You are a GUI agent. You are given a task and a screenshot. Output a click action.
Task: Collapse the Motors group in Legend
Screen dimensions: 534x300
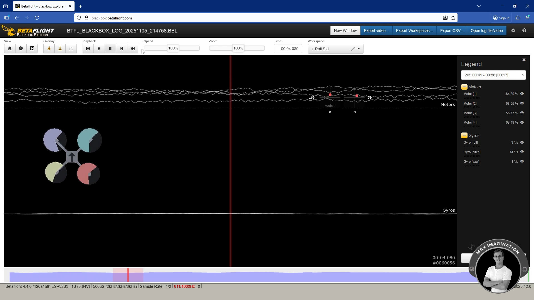464,87
